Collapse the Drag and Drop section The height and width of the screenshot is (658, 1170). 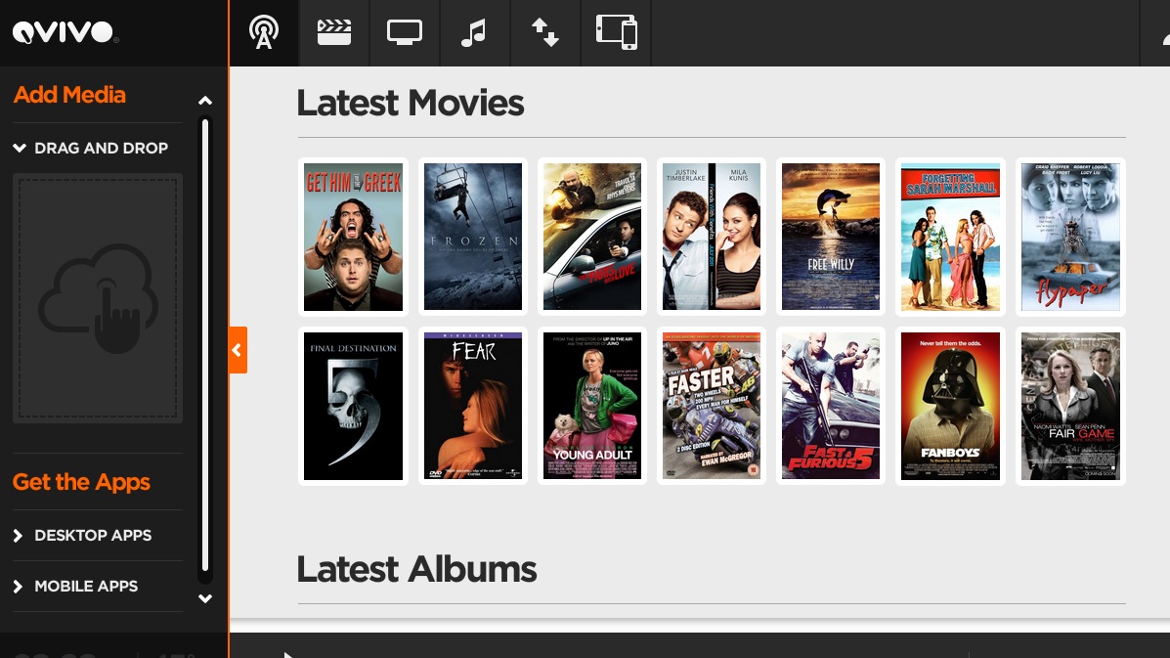coord(90,148)
